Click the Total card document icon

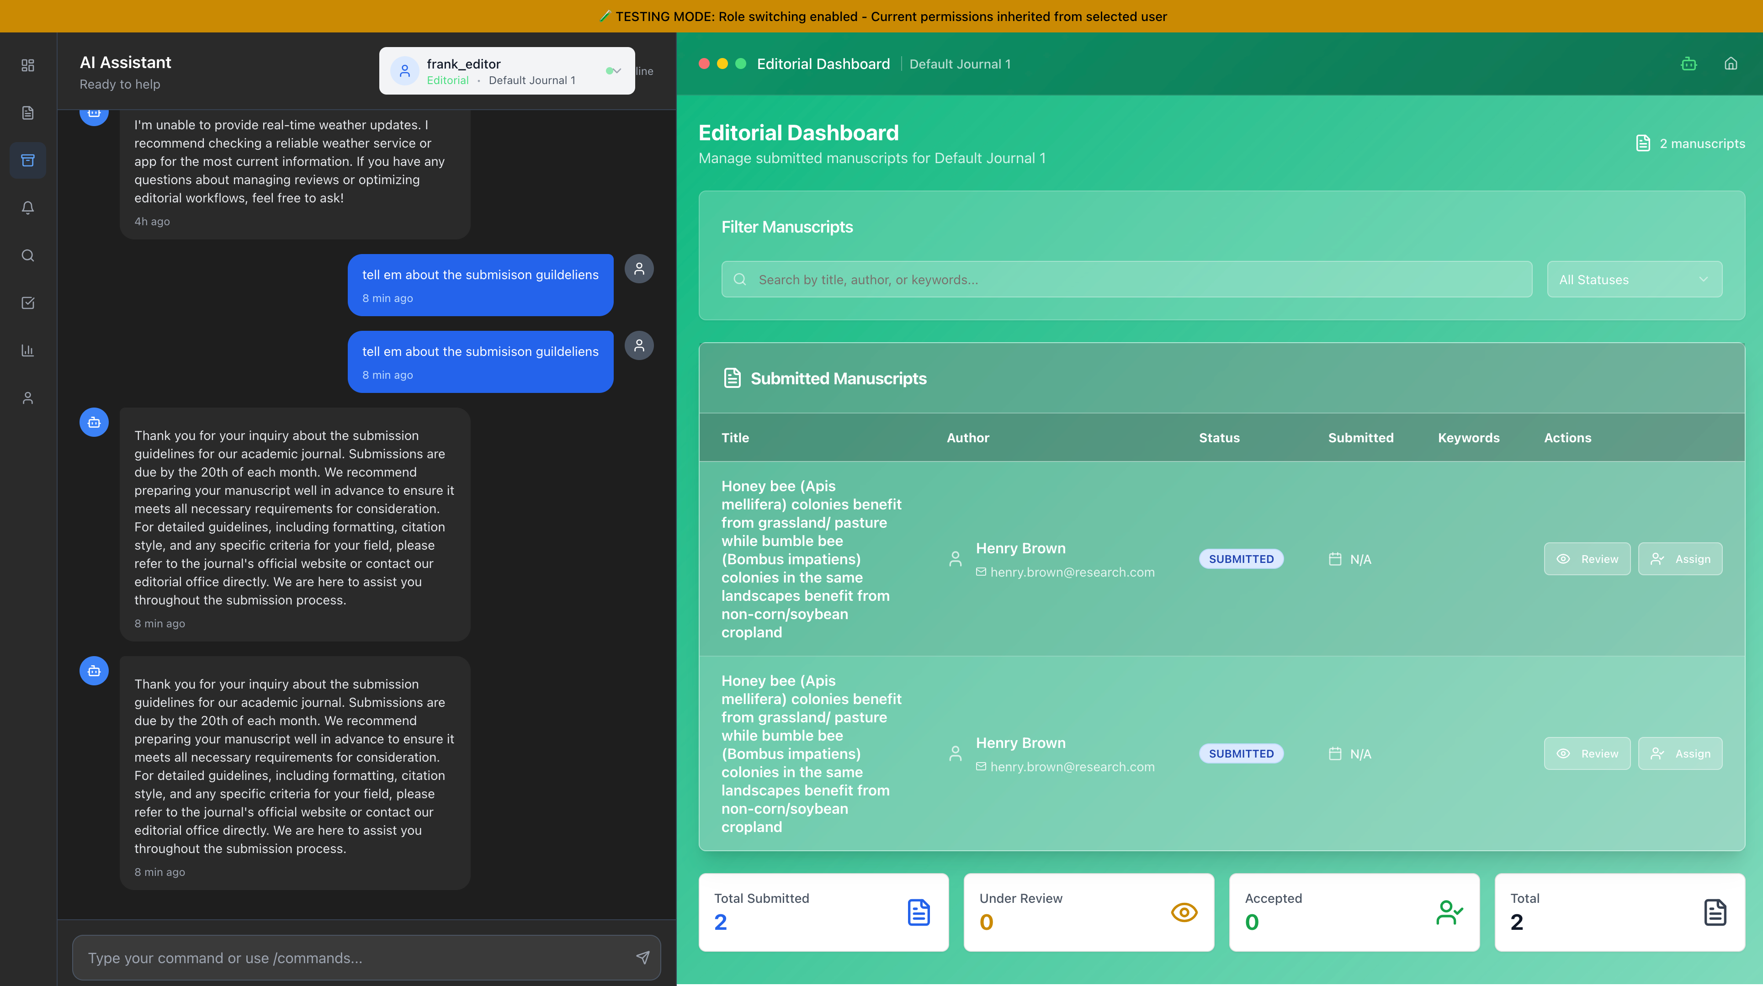pyautogui.click(x=1715, y=912)
